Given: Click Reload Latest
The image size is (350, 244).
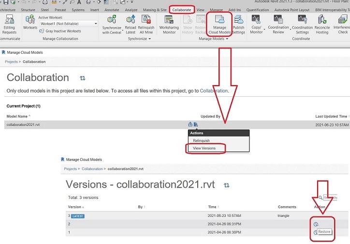Looking at the screenshot, I should click(131, 24).
